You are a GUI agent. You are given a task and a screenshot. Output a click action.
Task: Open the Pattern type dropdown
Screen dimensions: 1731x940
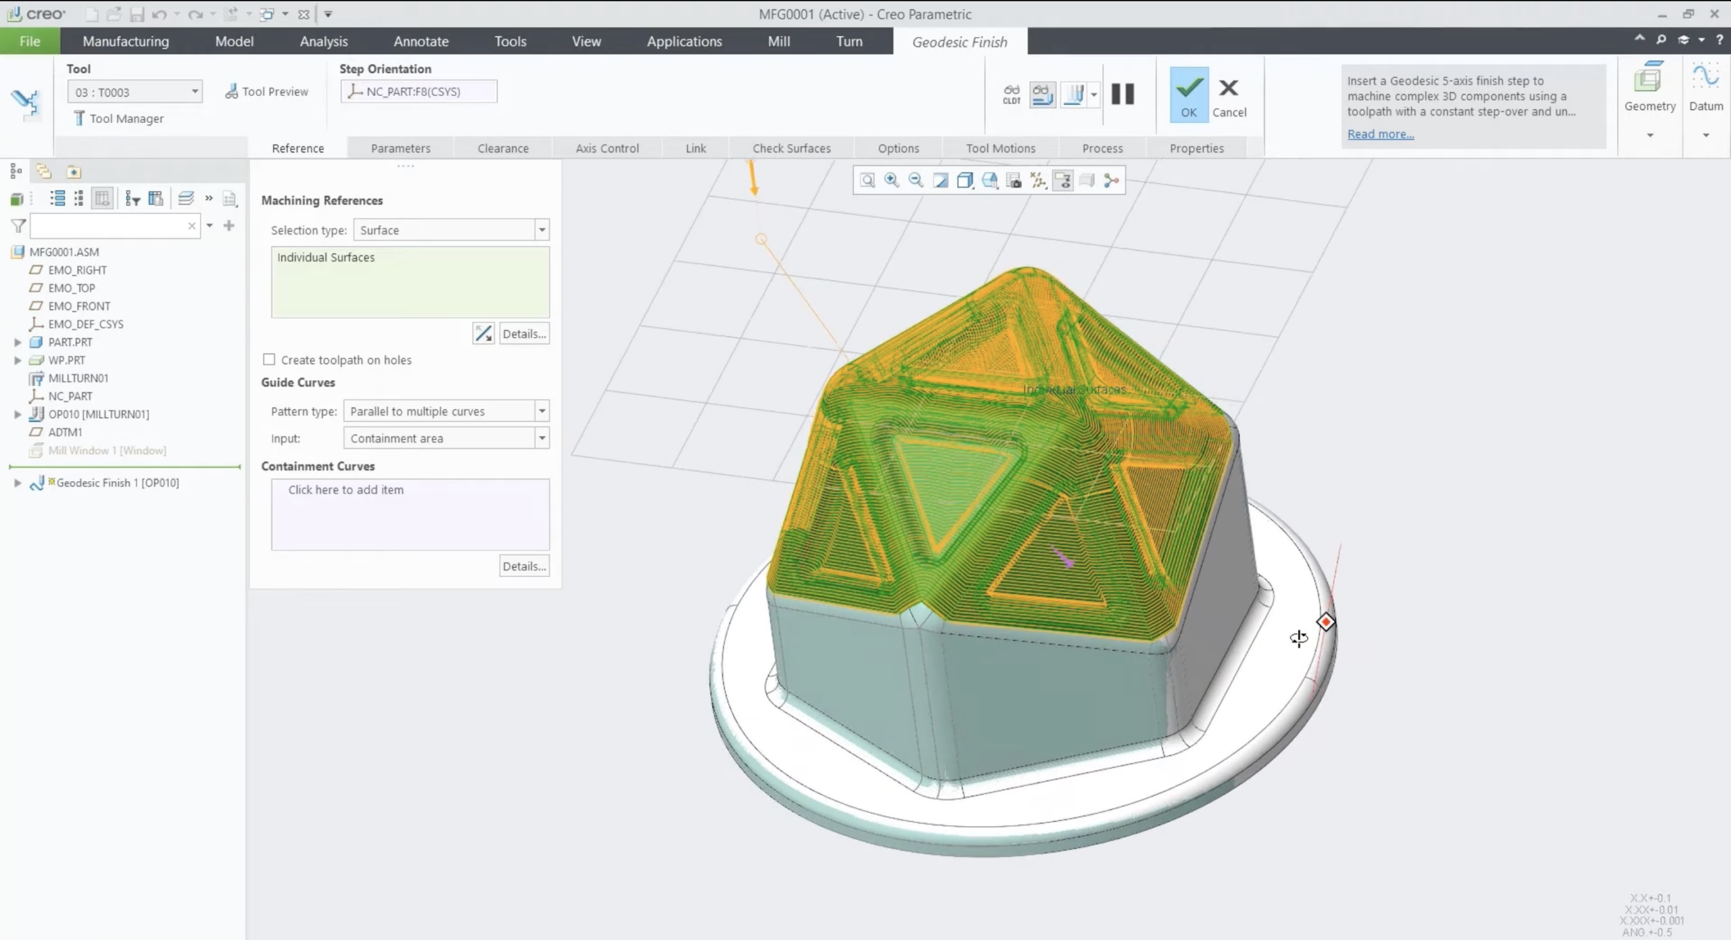pyautogui.click(x=446, y=411)
